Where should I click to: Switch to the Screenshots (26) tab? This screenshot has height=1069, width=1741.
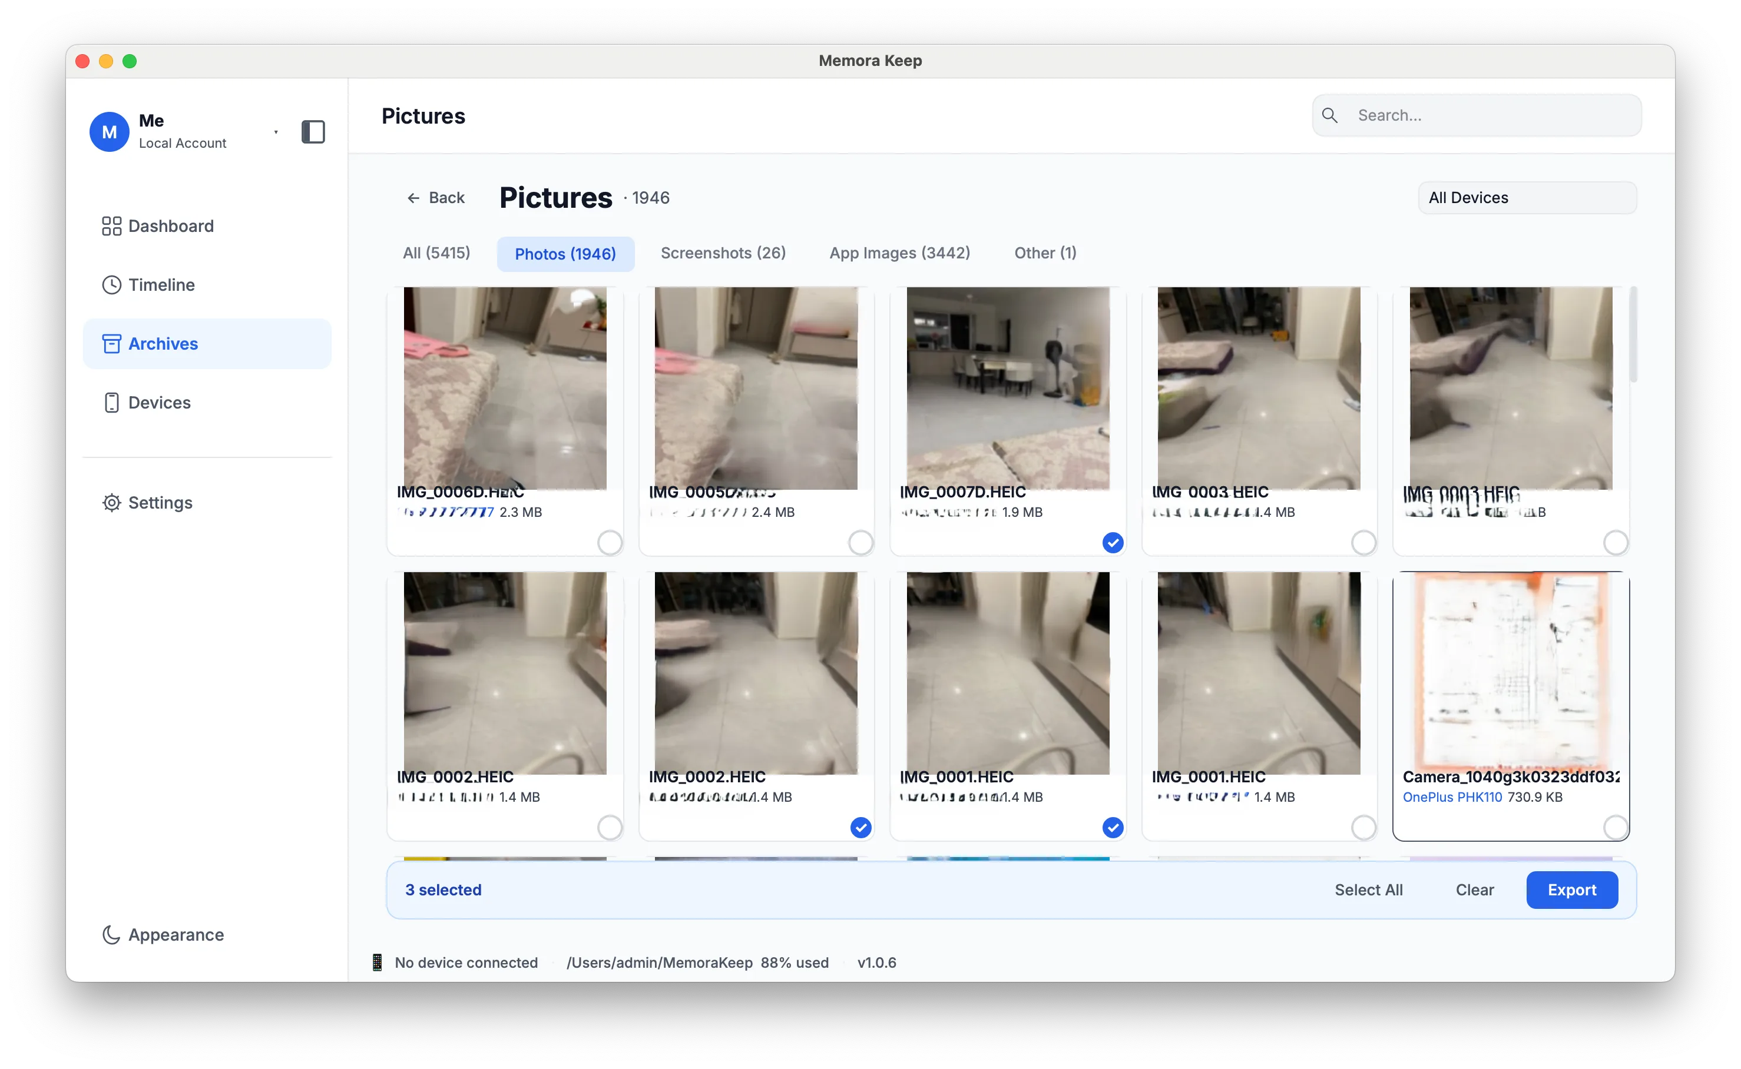click(723, 253)
